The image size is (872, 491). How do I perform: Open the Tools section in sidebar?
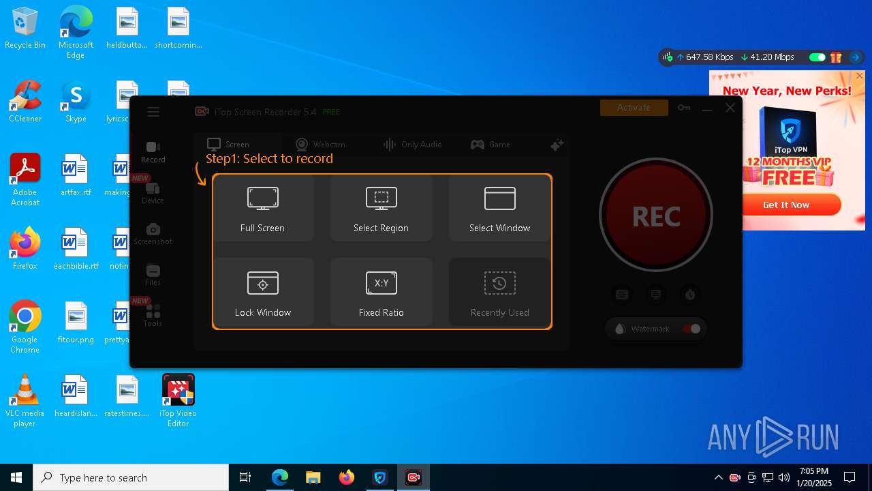pyautogui.click(x=153, y=316)
